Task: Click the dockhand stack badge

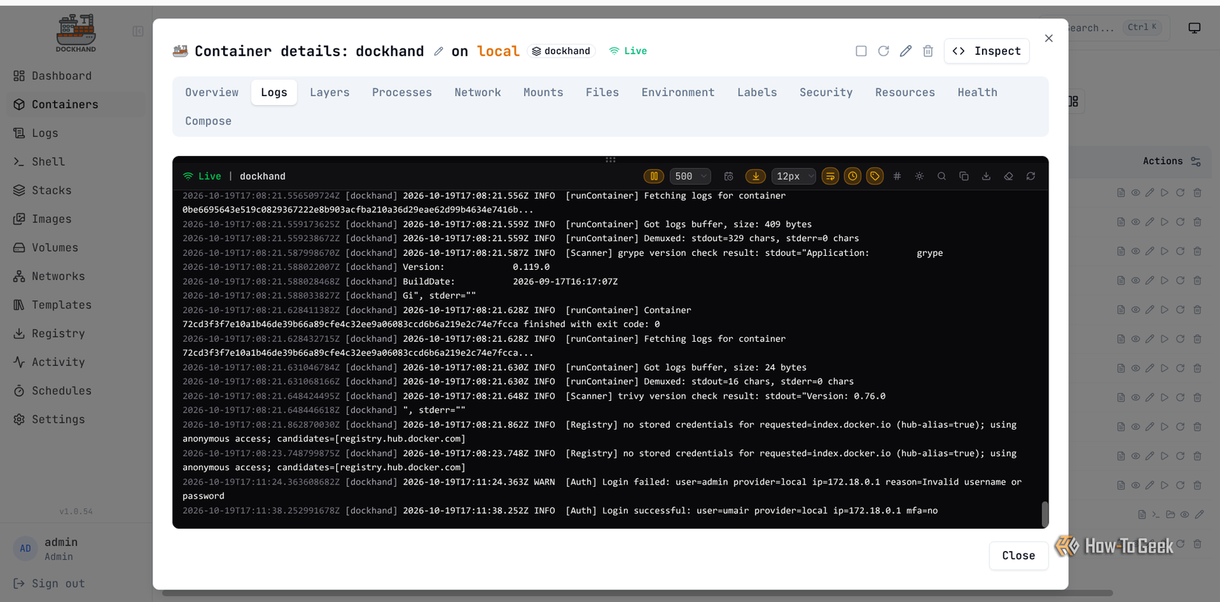Action: point(561,51)
